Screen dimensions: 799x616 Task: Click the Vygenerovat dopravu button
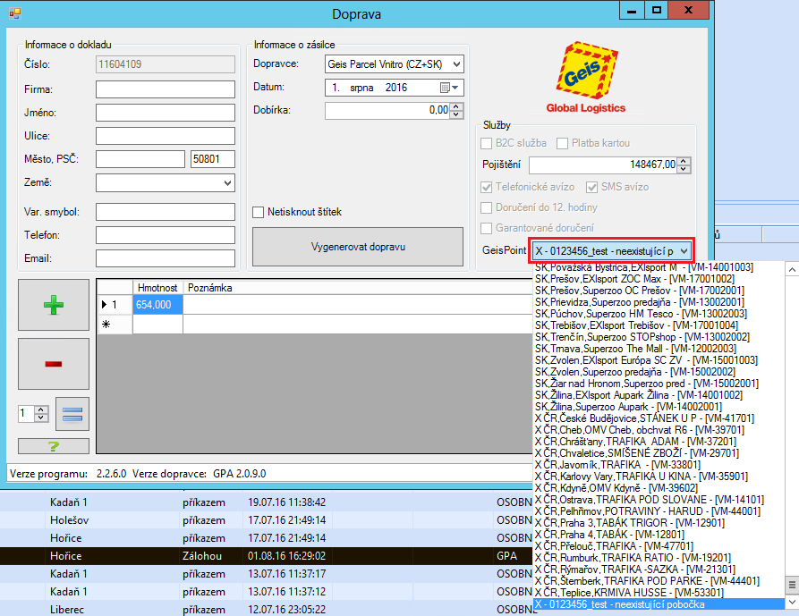(358, 247)
